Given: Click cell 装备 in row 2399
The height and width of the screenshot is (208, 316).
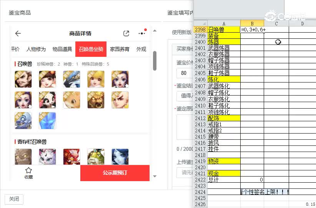Looking at the screenshot, I should [x=224, y=36].
